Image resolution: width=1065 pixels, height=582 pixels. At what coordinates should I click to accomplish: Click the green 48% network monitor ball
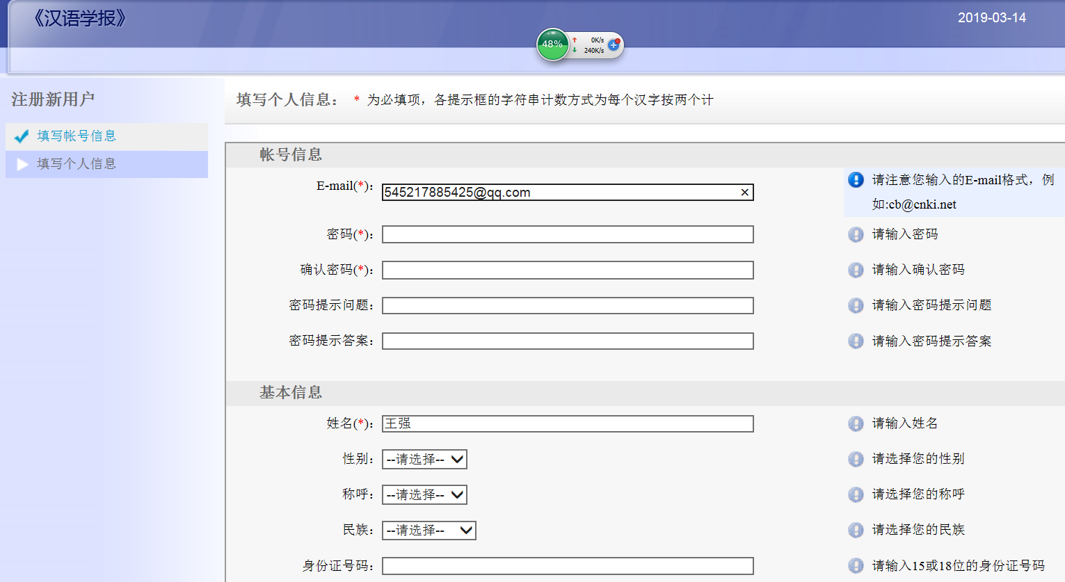[x=552, y=45]
